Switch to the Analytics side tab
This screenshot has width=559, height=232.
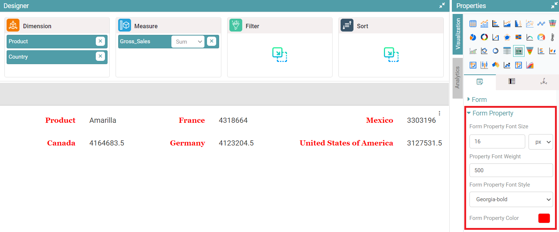point(457,78)
